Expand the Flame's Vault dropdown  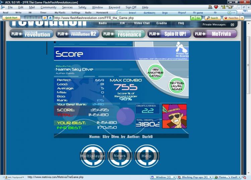coord(239,177)
